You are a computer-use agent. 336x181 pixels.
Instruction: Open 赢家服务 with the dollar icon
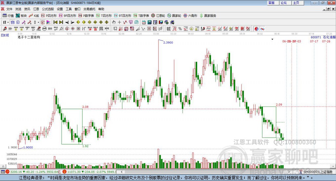coord(208,16)
